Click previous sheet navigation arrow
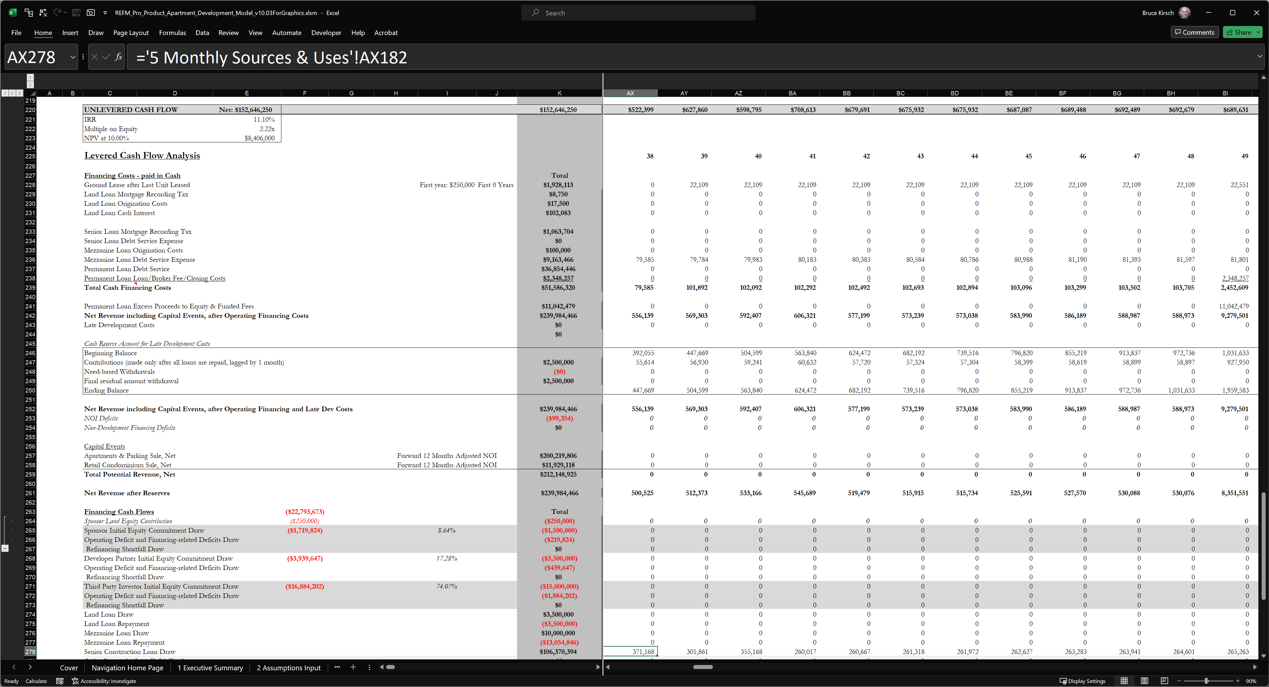The height and width of the screenshot is (687, 1269). click(14, 667)
